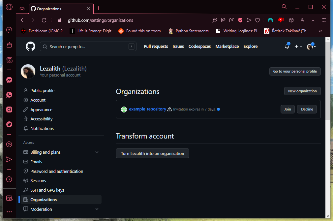Open the example_repository organization link
Screen dimensions: 333x221
pyautogui.click(x=148, y=109)
